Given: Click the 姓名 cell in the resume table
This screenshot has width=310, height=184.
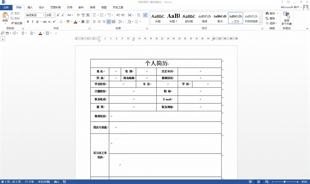Looking at the screenshot, I should click(x=100, y=71).
